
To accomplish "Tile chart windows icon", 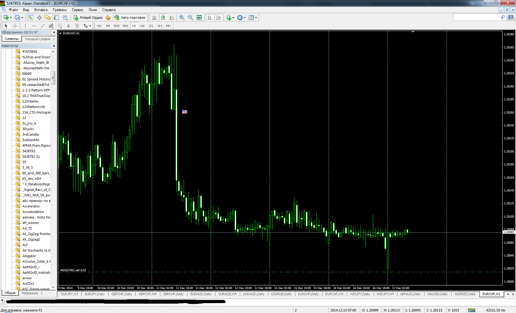I will click(x=199, y=17).
